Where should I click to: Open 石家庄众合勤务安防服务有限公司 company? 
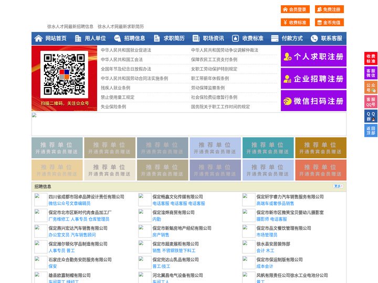click(80, 259)
